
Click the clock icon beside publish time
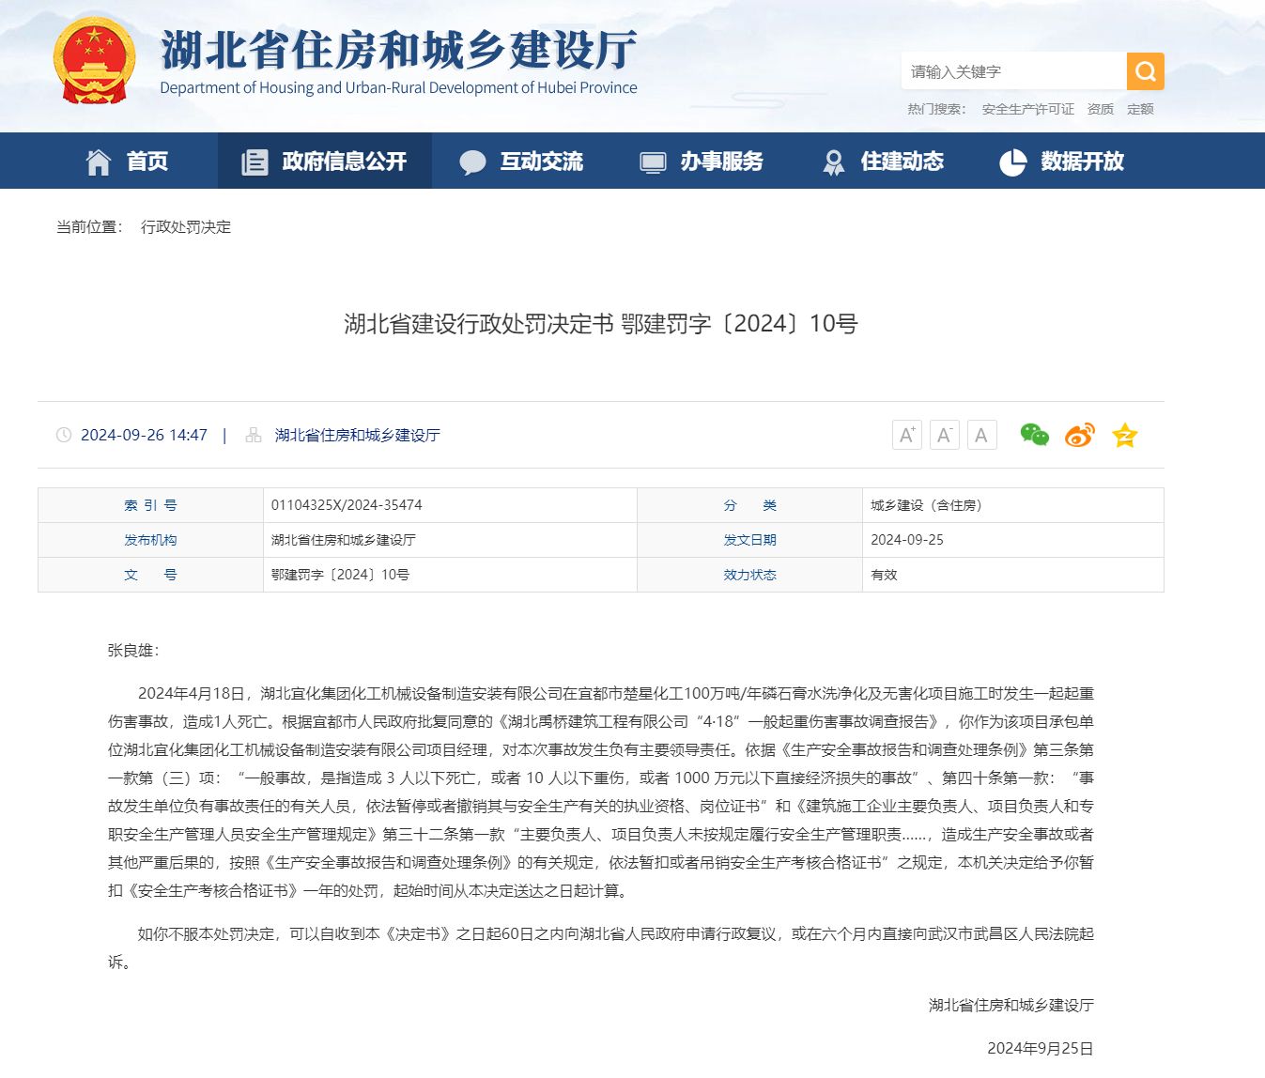click(x=64, y=435)
